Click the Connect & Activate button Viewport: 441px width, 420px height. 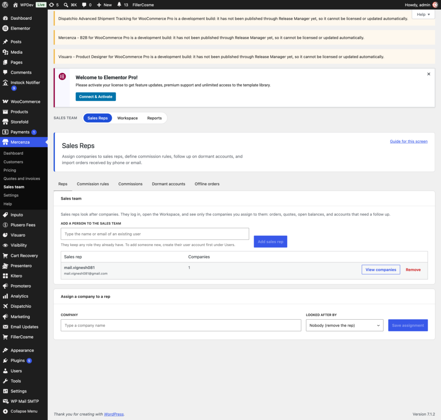96,97
